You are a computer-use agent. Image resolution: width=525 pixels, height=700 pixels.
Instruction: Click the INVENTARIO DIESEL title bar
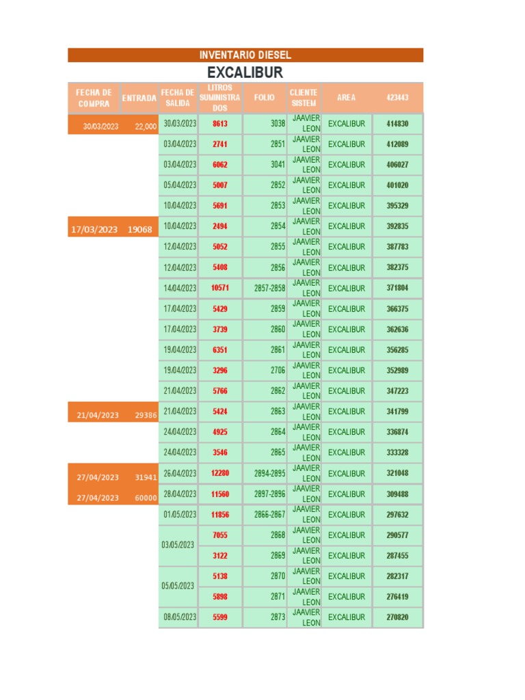245,55
